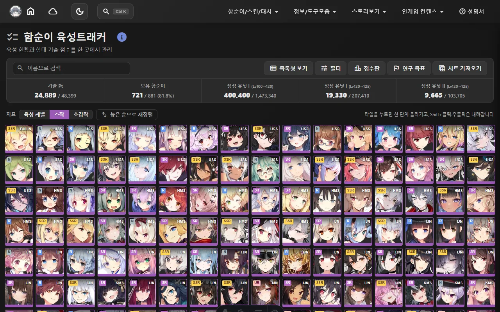Click the subtitle starting 육성 현황과 함대
500x312 pixels.
(x=59, y=50)
